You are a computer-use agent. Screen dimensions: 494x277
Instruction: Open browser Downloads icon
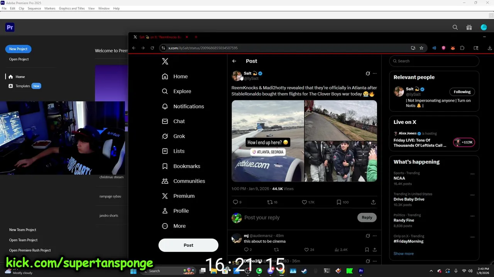pos(489,48)
